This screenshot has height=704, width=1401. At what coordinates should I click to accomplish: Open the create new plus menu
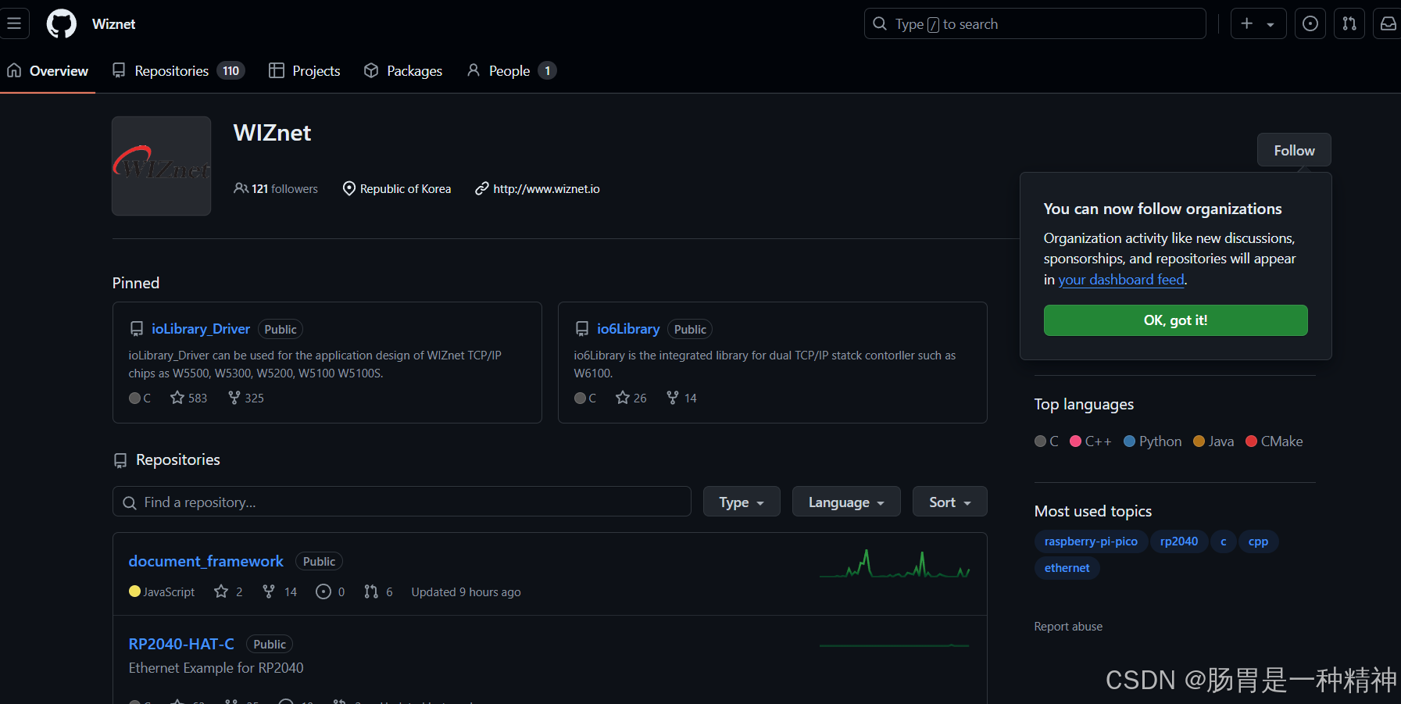(x=1258, y=23)
